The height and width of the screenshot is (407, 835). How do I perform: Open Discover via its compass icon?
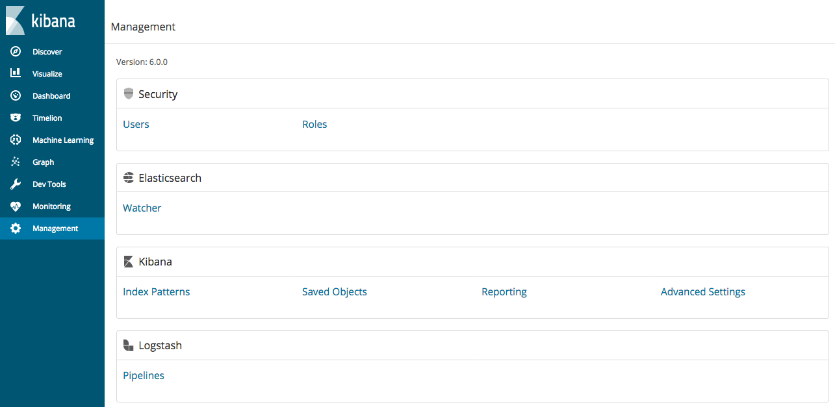tap(15, 51)
